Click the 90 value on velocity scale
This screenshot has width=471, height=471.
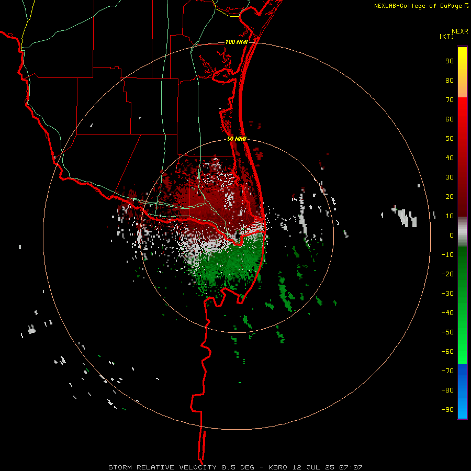(450, 61)
